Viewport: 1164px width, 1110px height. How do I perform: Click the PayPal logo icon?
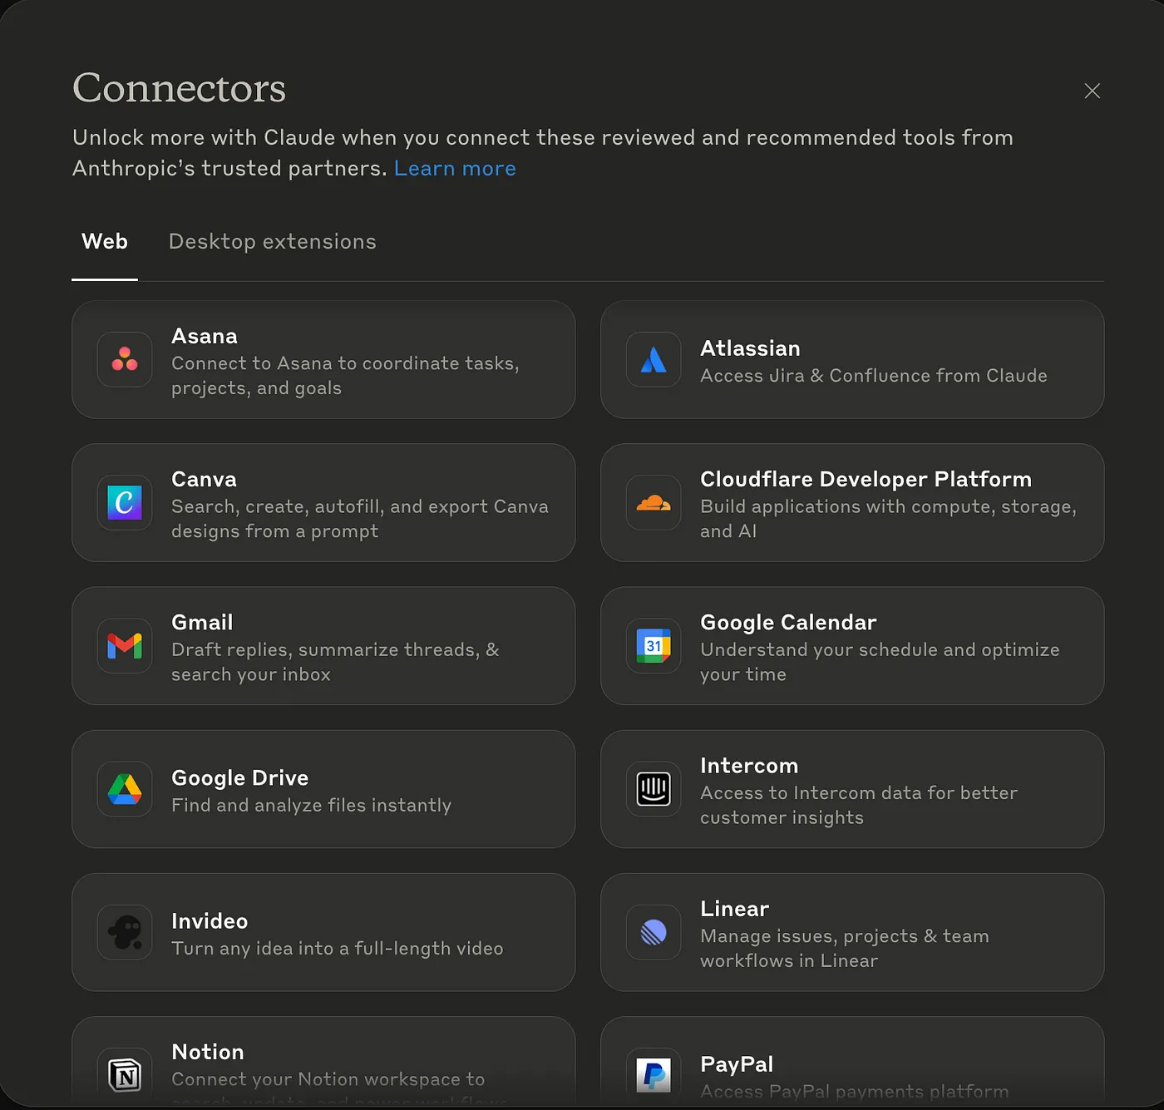coord(654,1075)
